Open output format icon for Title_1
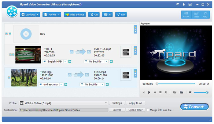214x124 pixels. (x=126, y=52)
